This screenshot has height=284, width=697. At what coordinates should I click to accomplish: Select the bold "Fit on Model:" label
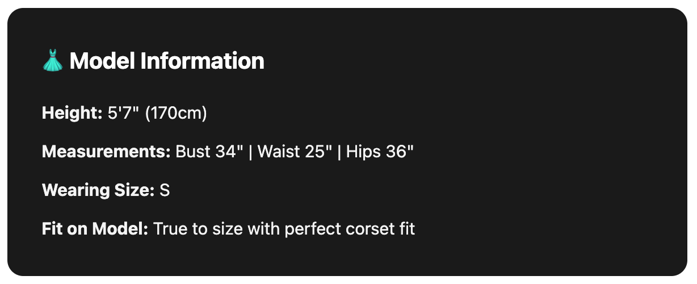pyautogui.click(x=95, y=229)
